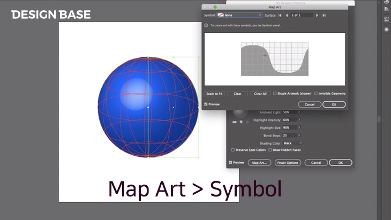
Task: Click the Fewer Options button
Action: [x=288, y=163]
